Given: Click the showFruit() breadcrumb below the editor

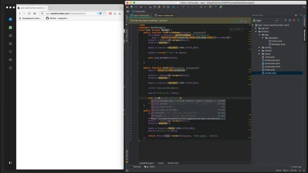Looking at the screenshot, I should 173,163.
